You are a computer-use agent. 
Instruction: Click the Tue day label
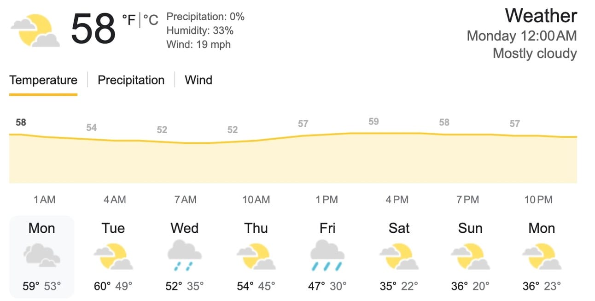click(x=113, y=228)
